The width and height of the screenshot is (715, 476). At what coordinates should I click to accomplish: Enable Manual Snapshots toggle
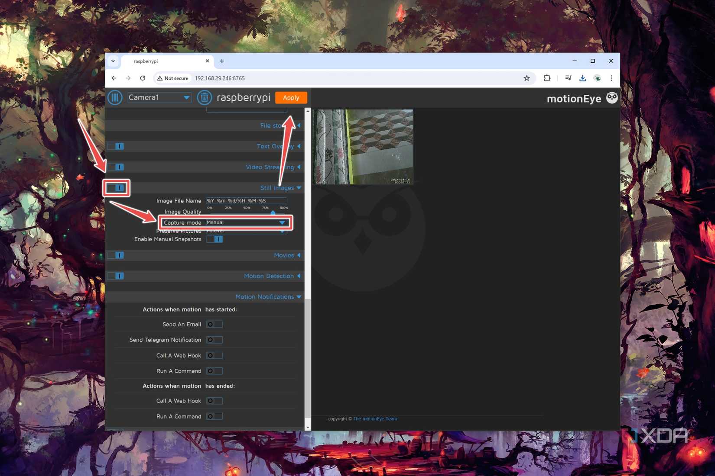215,239
